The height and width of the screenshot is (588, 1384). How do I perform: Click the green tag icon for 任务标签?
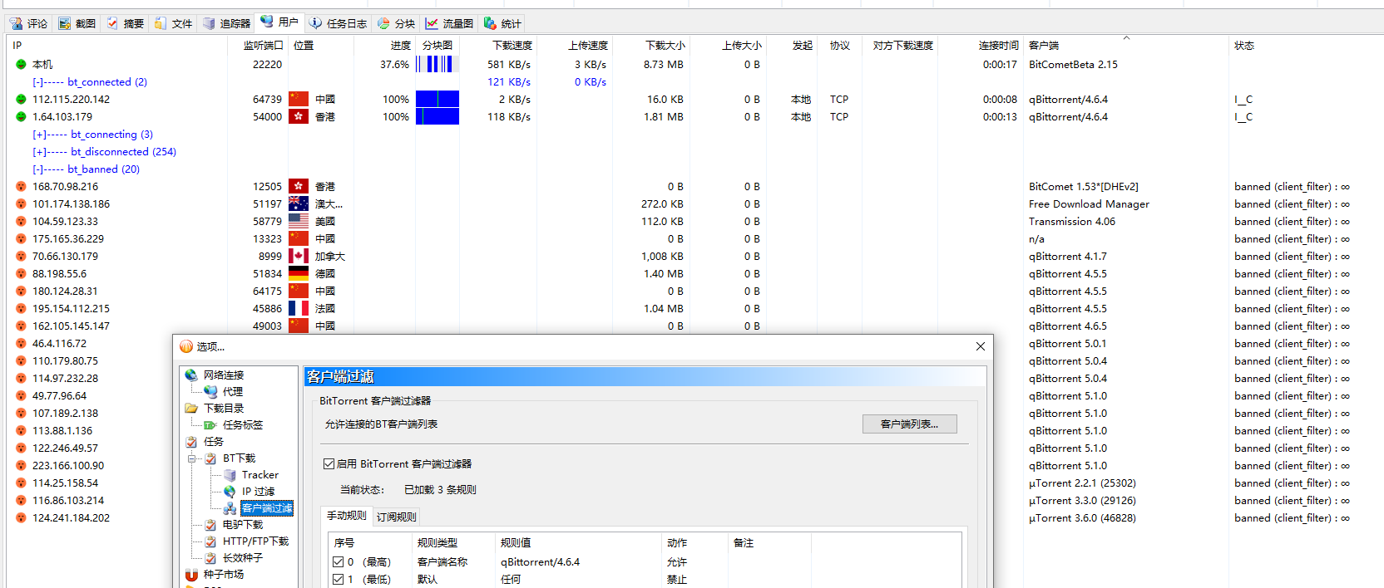point(210,424)
